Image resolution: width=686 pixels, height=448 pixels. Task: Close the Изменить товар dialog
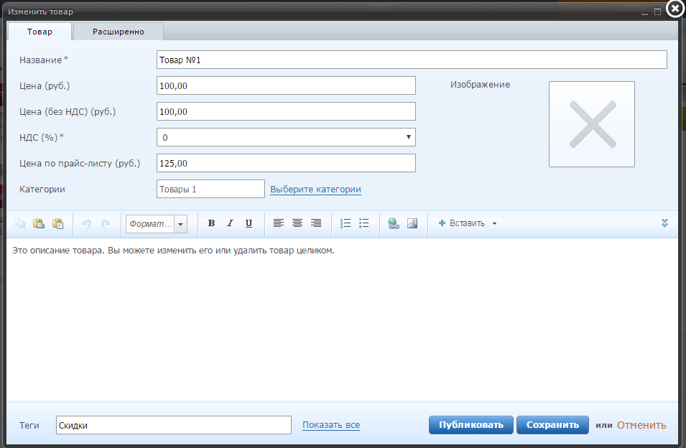(675, 9)
